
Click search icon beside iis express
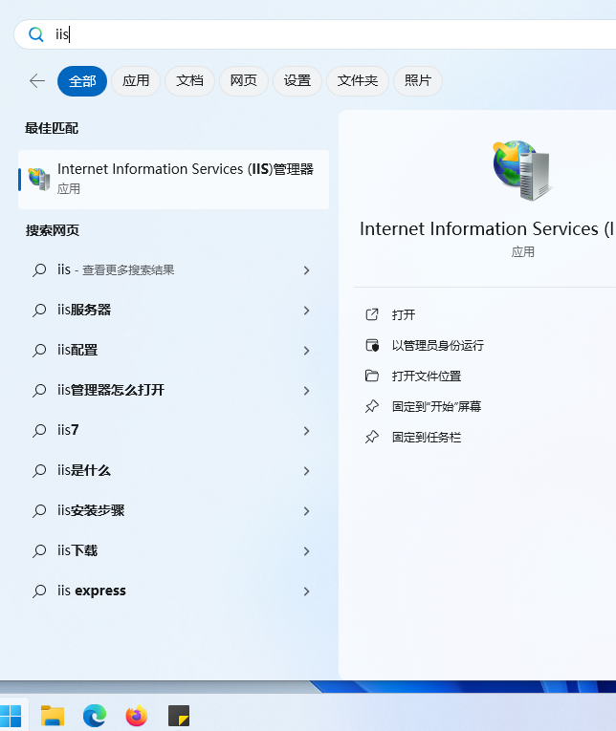click(x=39, y=591)
